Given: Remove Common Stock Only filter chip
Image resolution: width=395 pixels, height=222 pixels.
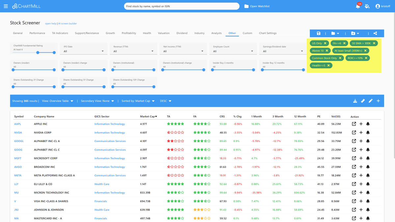Looking at the screenshot, I should [x=340, y=58].
